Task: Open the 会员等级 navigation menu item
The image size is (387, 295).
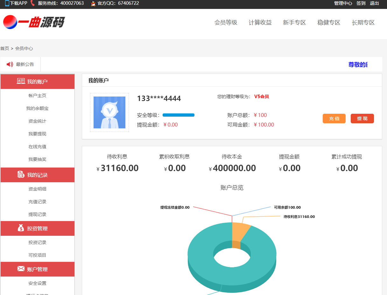Action: click(x=226, y=23)
